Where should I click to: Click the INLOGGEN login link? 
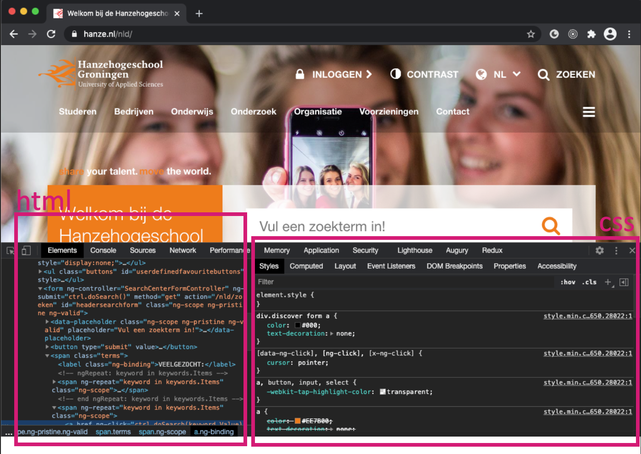coord(334,74)
